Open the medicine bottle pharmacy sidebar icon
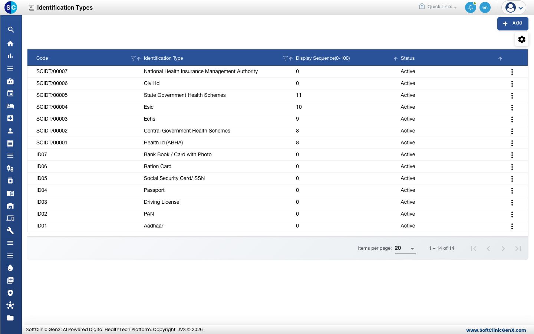The image size is (534, 334). point(10,181)
